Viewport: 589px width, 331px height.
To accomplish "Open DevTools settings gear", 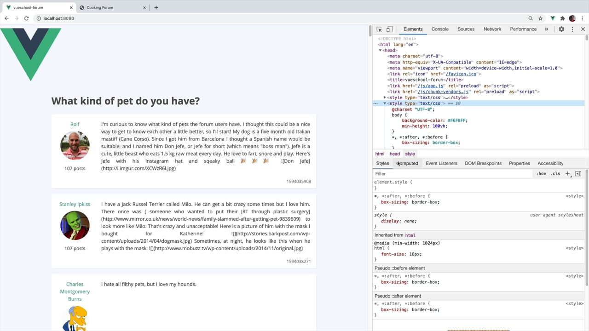I will [x=561, y=29].
